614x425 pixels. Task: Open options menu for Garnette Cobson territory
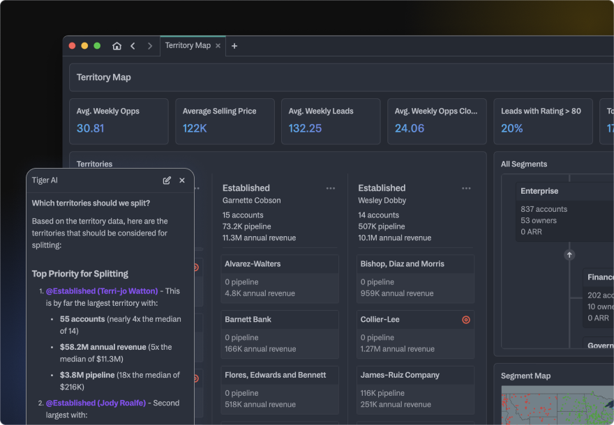(331, 188)
